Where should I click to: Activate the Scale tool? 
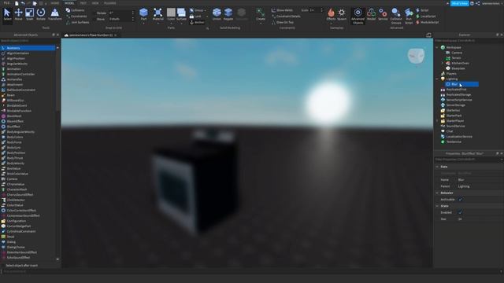click(30, 14)
